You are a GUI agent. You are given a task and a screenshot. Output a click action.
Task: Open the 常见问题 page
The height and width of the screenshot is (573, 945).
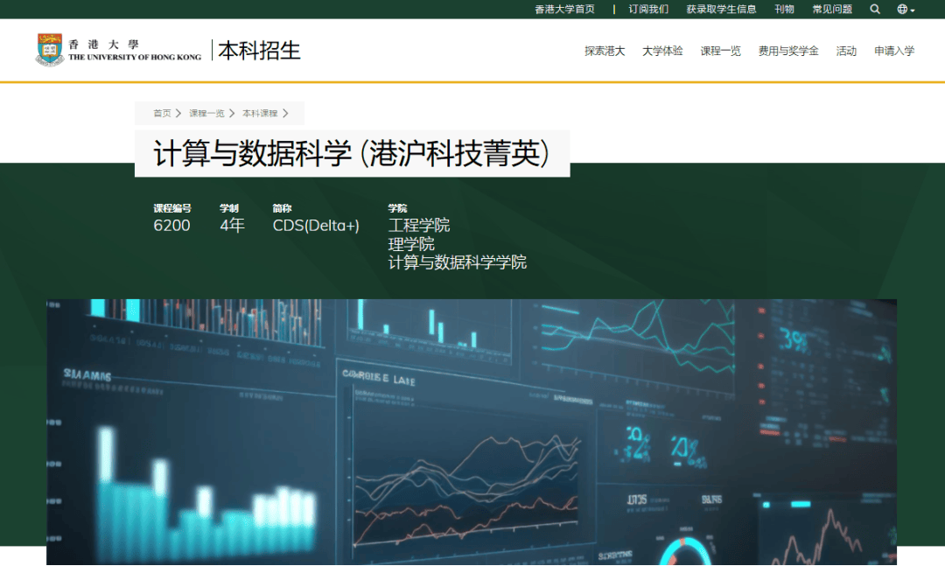coord(831,9)
